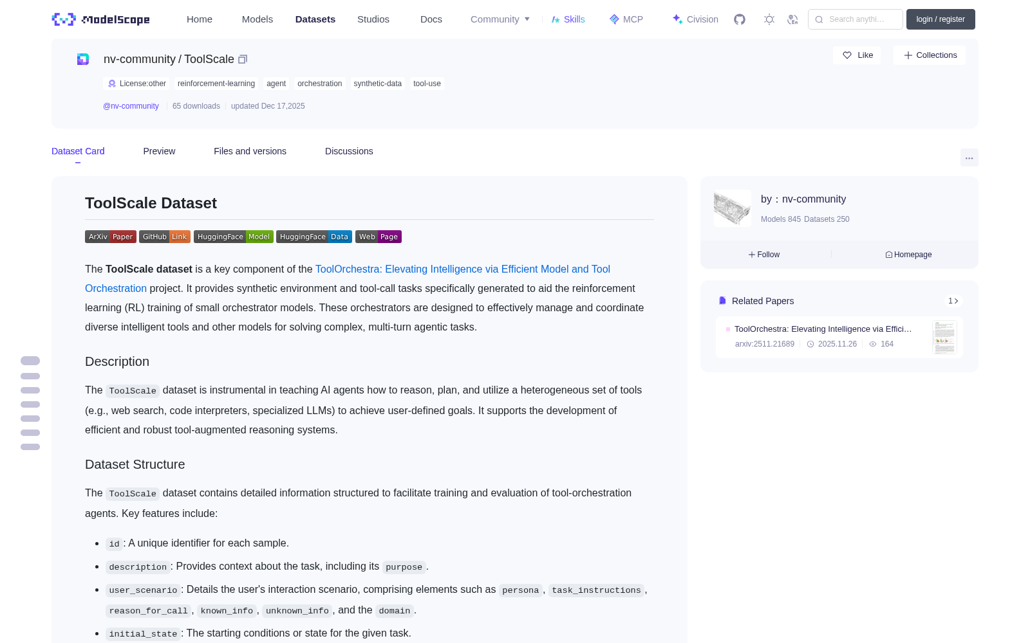Image resolution: width=1030 pixels, height=643 pixels.
Task: Click the Description section heading
Action: pos(117,361)
